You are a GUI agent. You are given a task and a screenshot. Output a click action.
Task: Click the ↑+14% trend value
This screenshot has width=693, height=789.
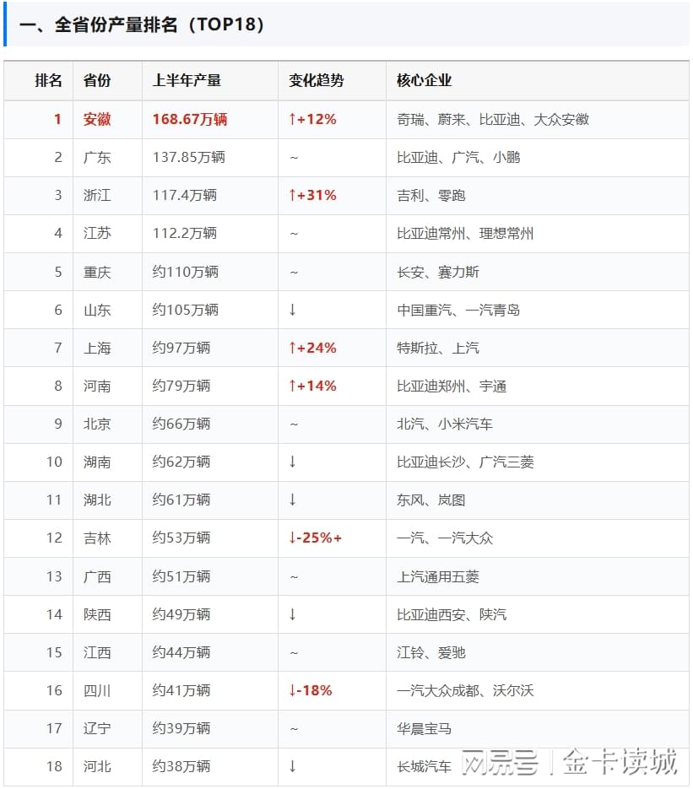pyautogui.click(x=312, y=386)
